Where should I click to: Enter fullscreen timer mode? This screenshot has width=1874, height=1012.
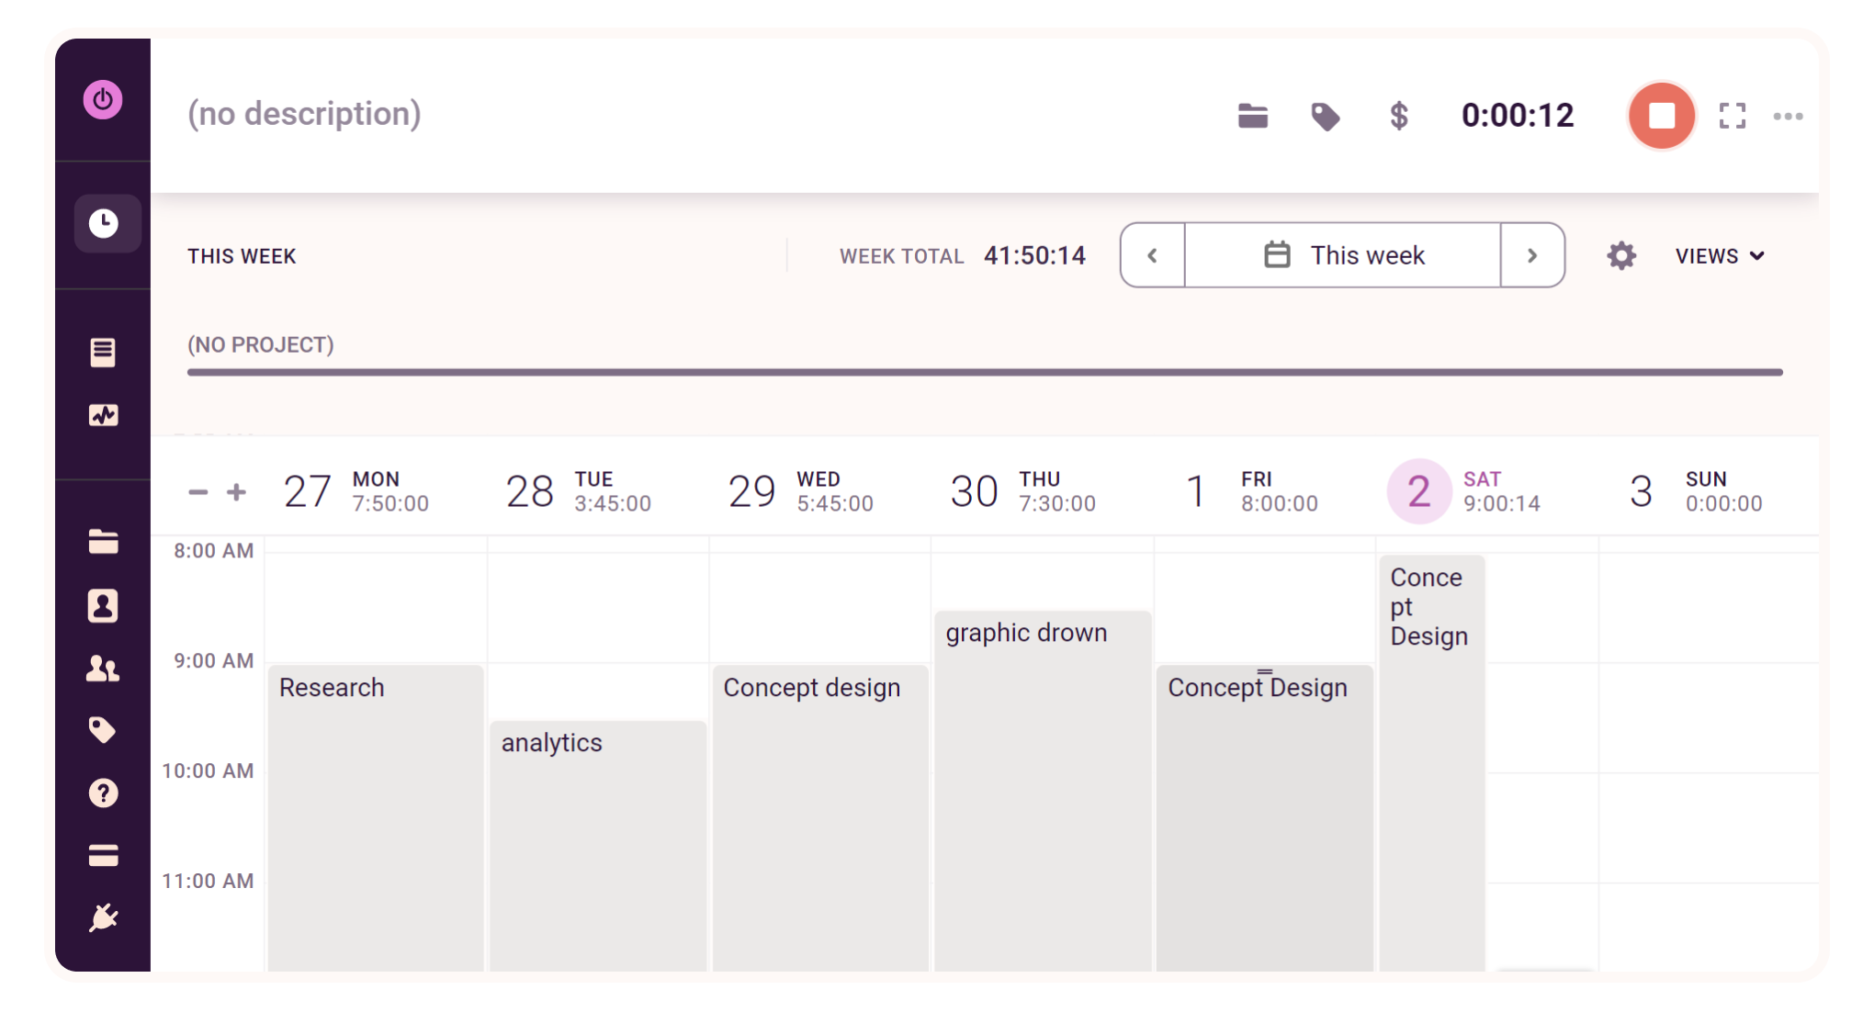(x=1733, y=116)
